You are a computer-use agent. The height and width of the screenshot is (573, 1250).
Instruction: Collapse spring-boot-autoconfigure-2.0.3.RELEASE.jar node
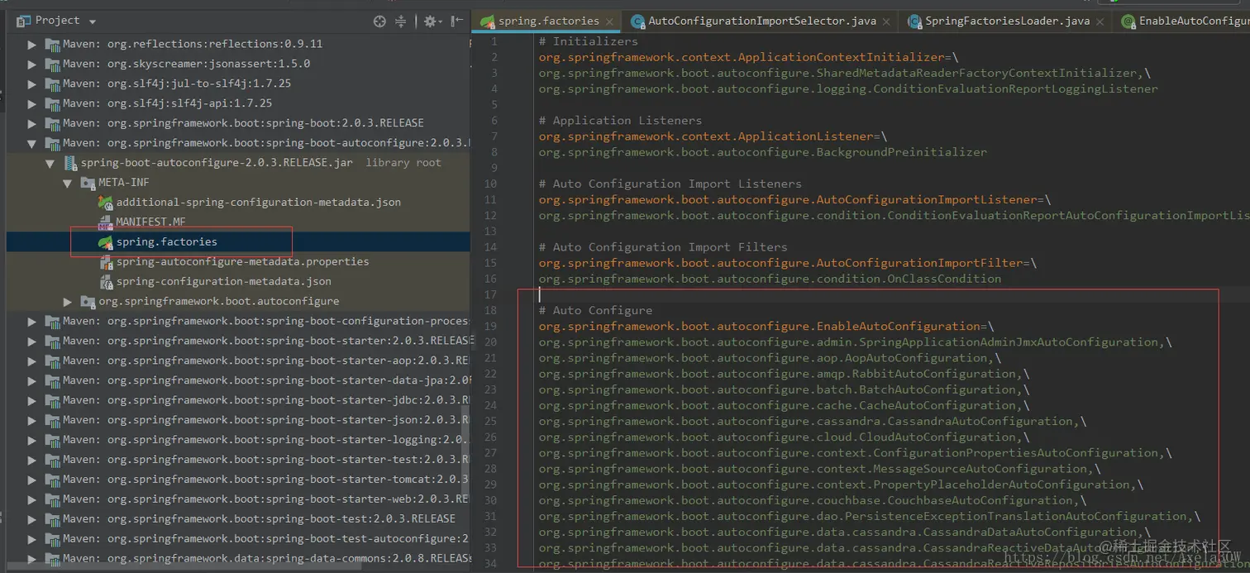point(50,163)
